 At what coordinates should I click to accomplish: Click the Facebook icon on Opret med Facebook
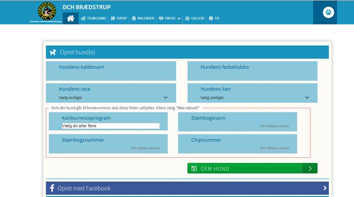click(x=52, y=188)
